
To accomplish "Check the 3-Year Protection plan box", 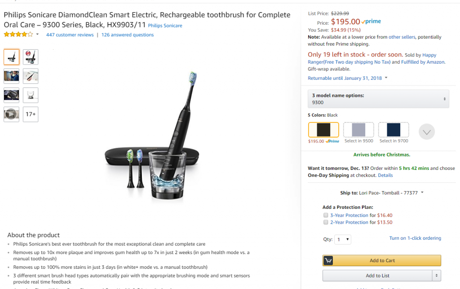I will pos(326,216).
